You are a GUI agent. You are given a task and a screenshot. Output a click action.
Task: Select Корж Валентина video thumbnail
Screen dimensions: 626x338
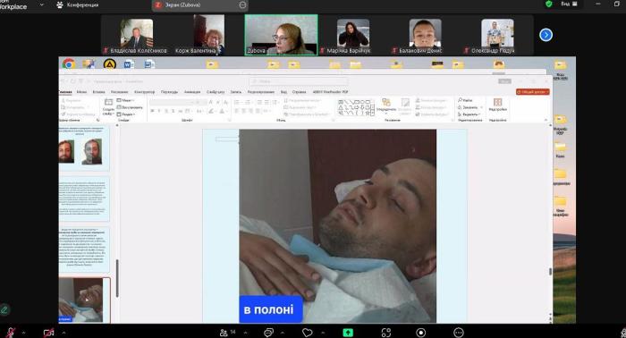208,35
